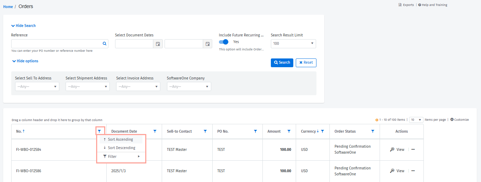The height and width of the screenshot is (182, 481).
Task: Open the SoftwareOne Company dropdown
Action: tap(189, 86)
